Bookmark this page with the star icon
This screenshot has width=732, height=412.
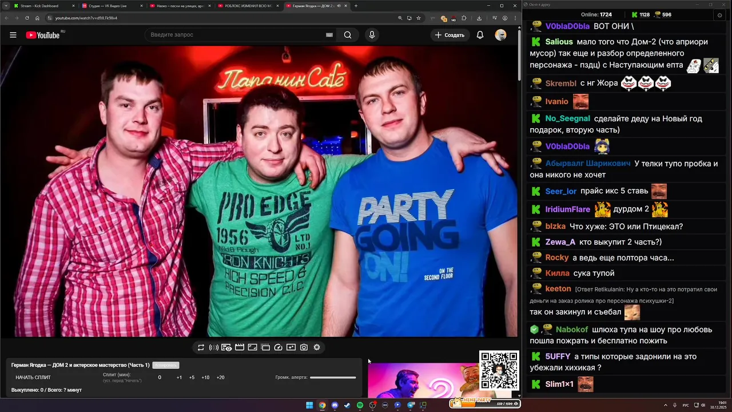tap(419, 18)
